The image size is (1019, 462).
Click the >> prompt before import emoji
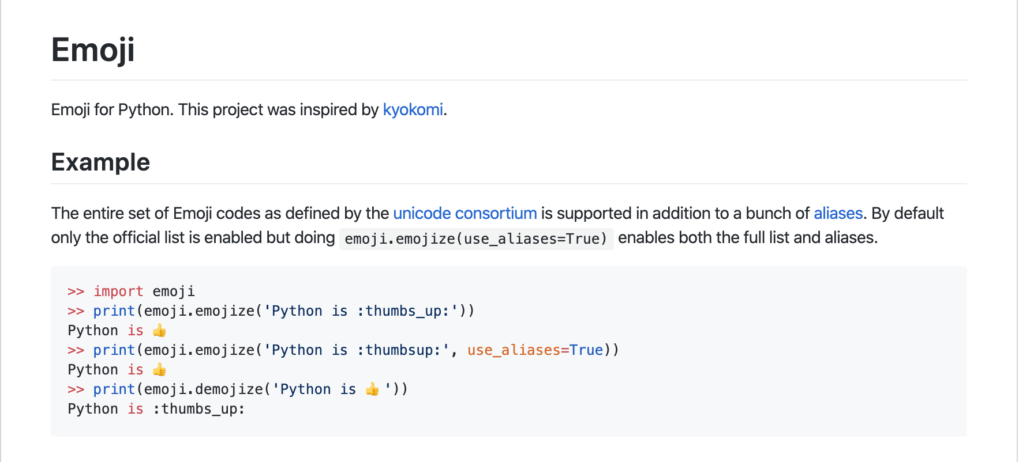pos(76,291)
